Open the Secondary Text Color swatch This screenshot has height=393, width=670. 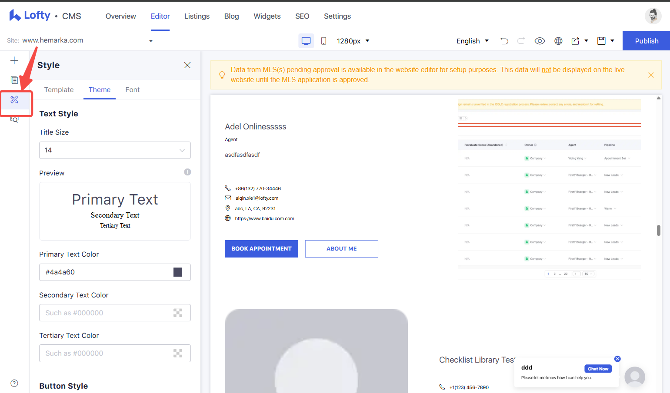[178, 313]
